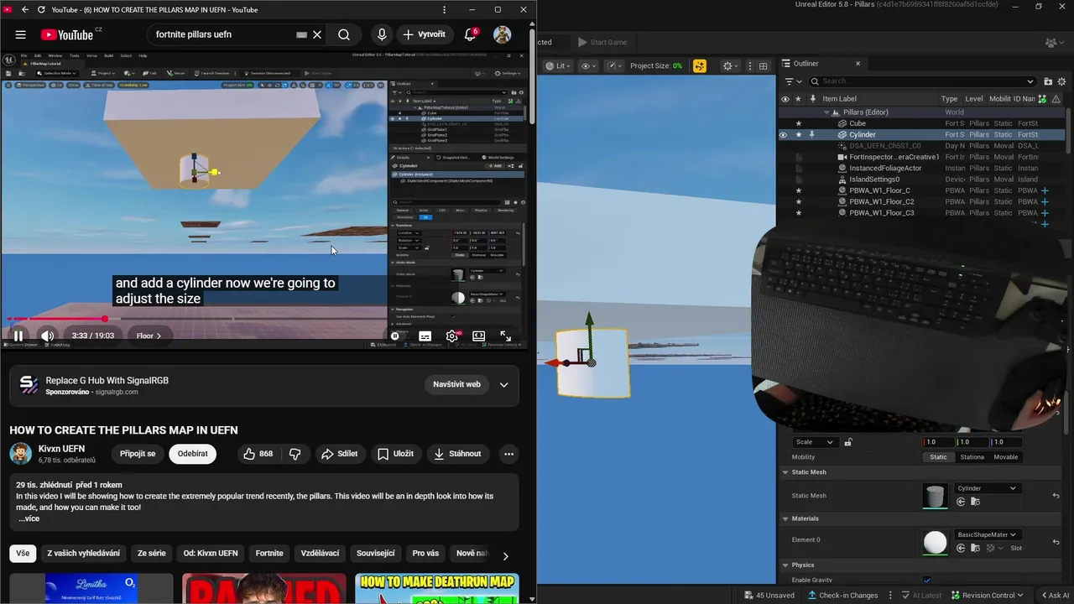Screen dimensions: 1074x604
Task: Click the yellow highlighted viewport tool icon
Action: [x=700, y=65]
